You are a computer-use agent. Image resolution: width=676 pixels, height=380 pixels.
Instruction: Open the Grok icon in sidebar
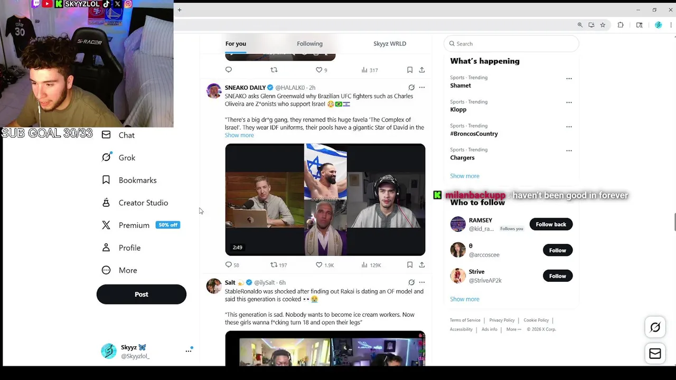pyautogui.click(x=106, y=157)
